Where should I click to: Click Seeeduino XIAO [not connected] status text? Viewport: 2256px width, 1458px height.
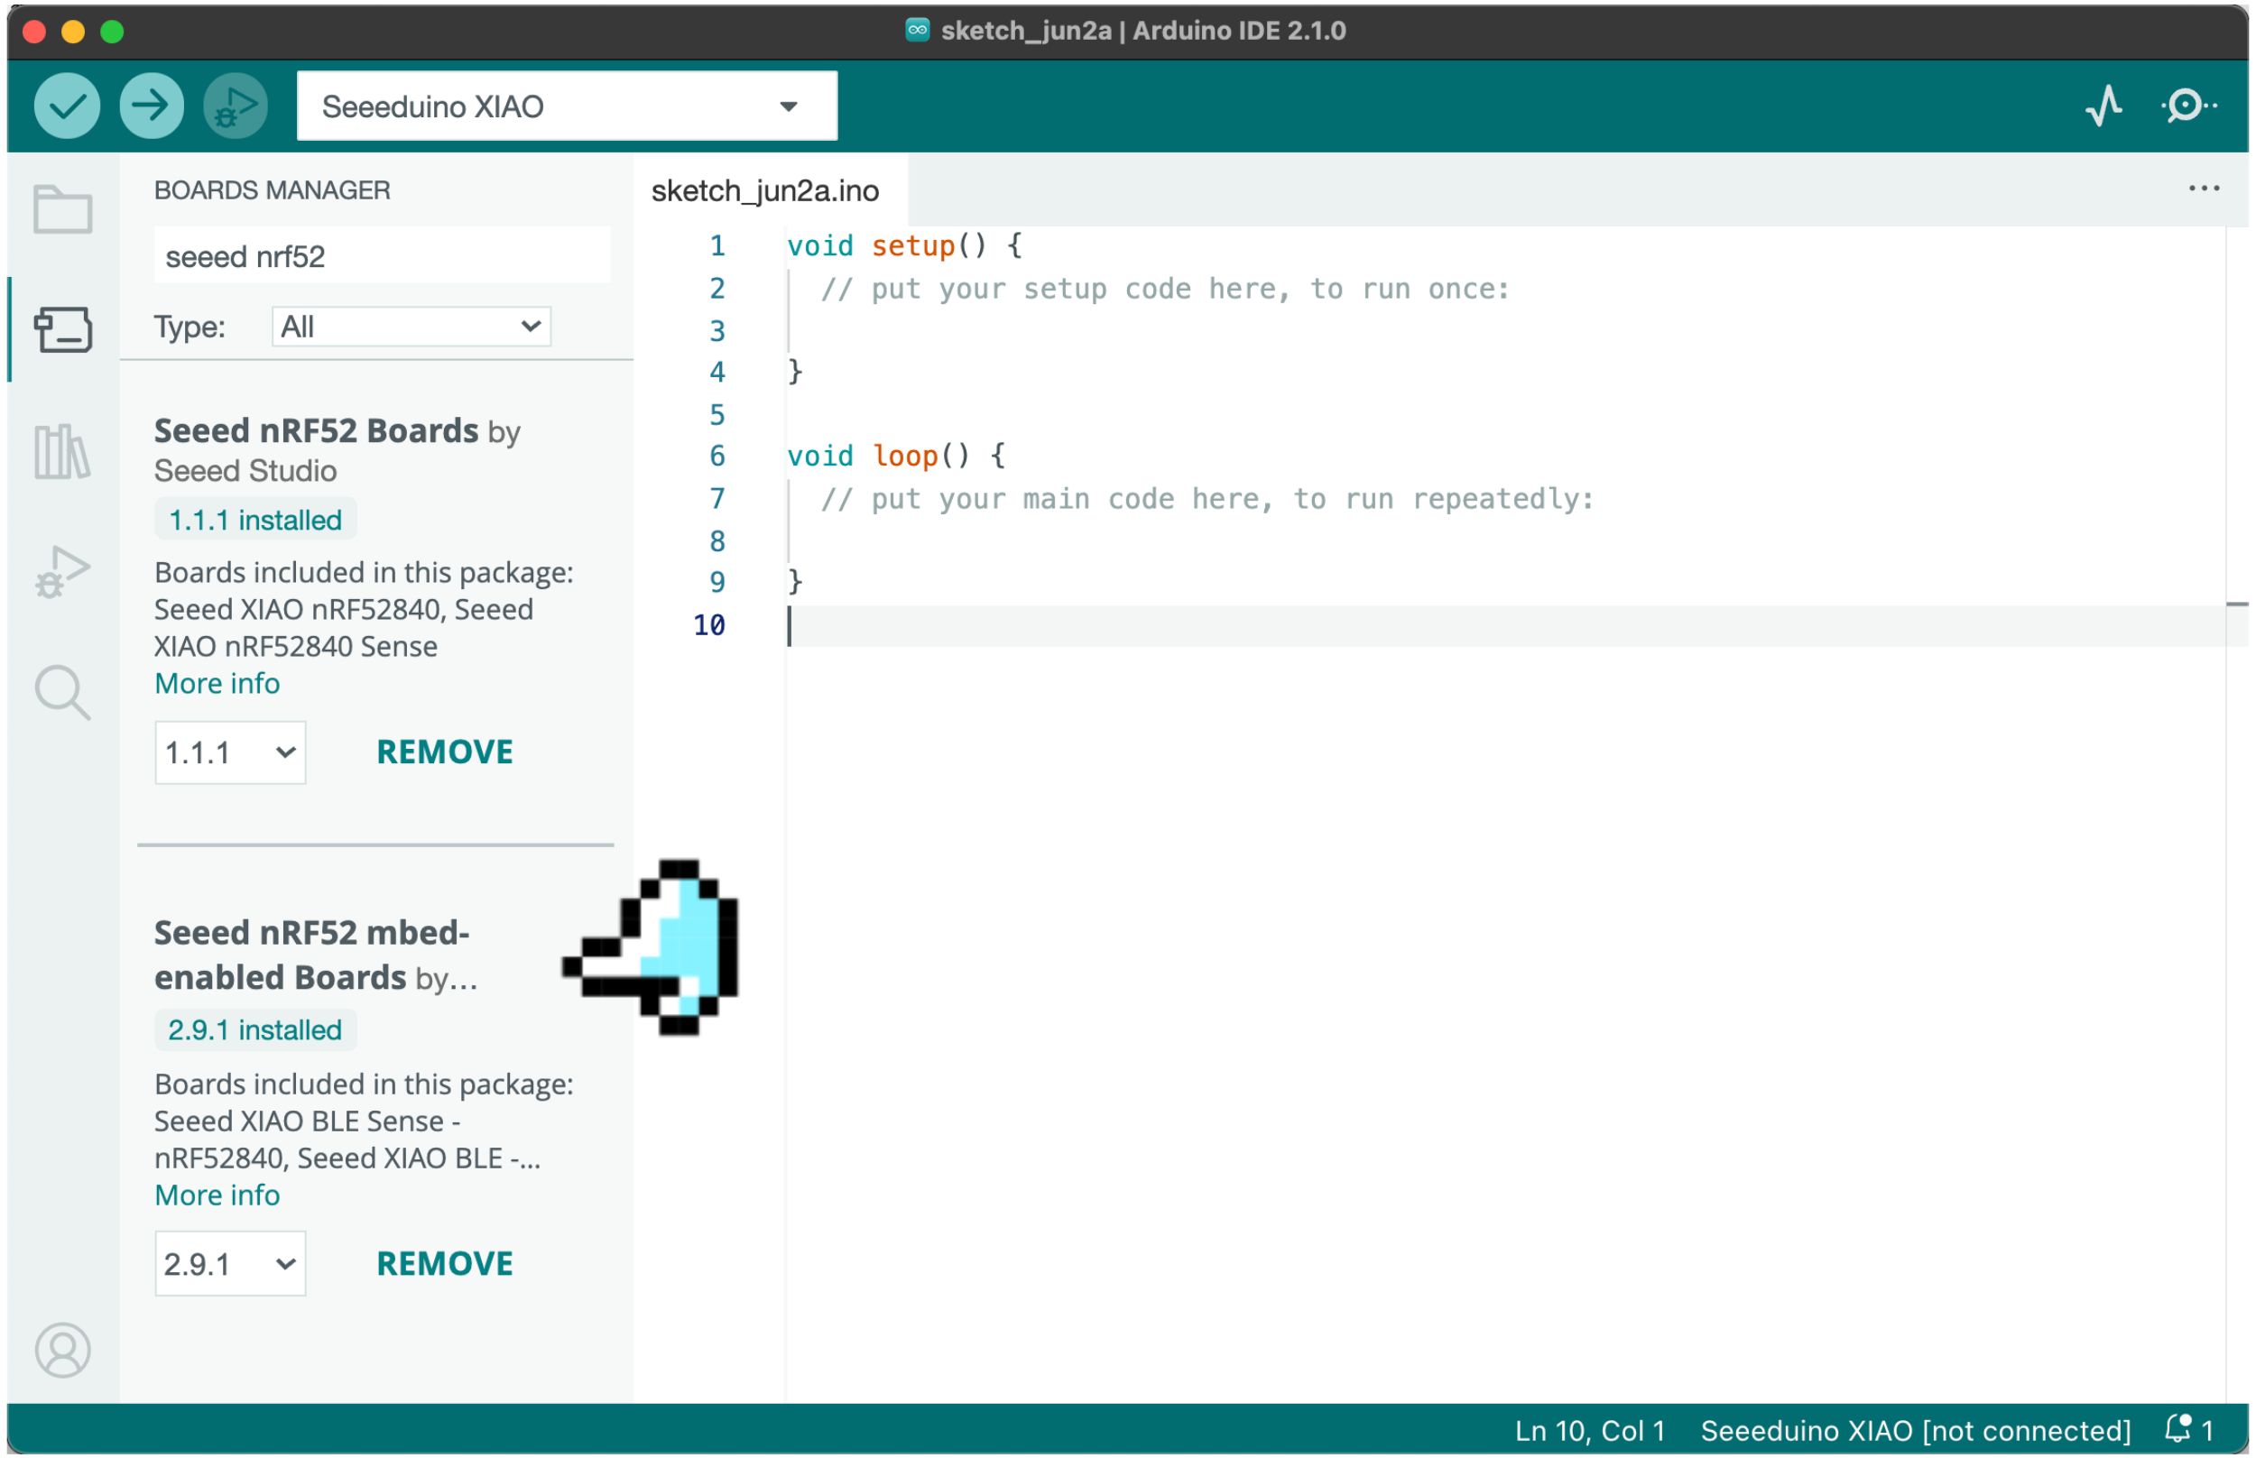pos(1915,1430)
